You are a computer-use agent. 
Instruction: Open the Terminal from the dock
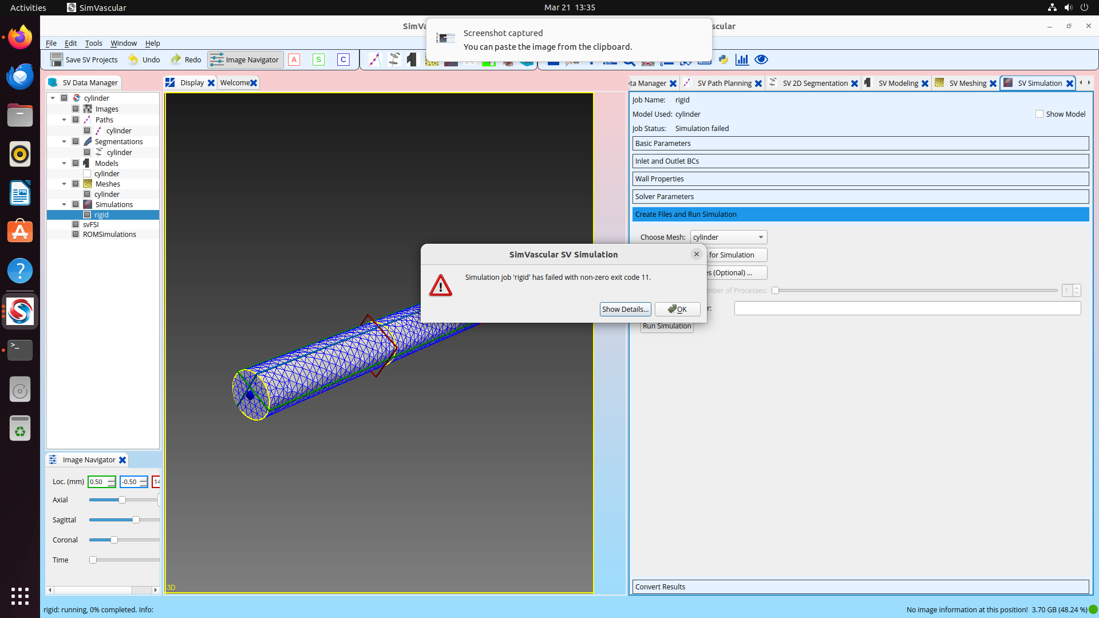click(x=20, y=350)
